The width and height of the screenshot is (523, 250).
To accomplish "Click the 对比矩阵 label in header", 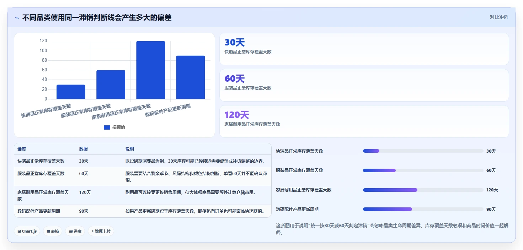I will [499, 17].
